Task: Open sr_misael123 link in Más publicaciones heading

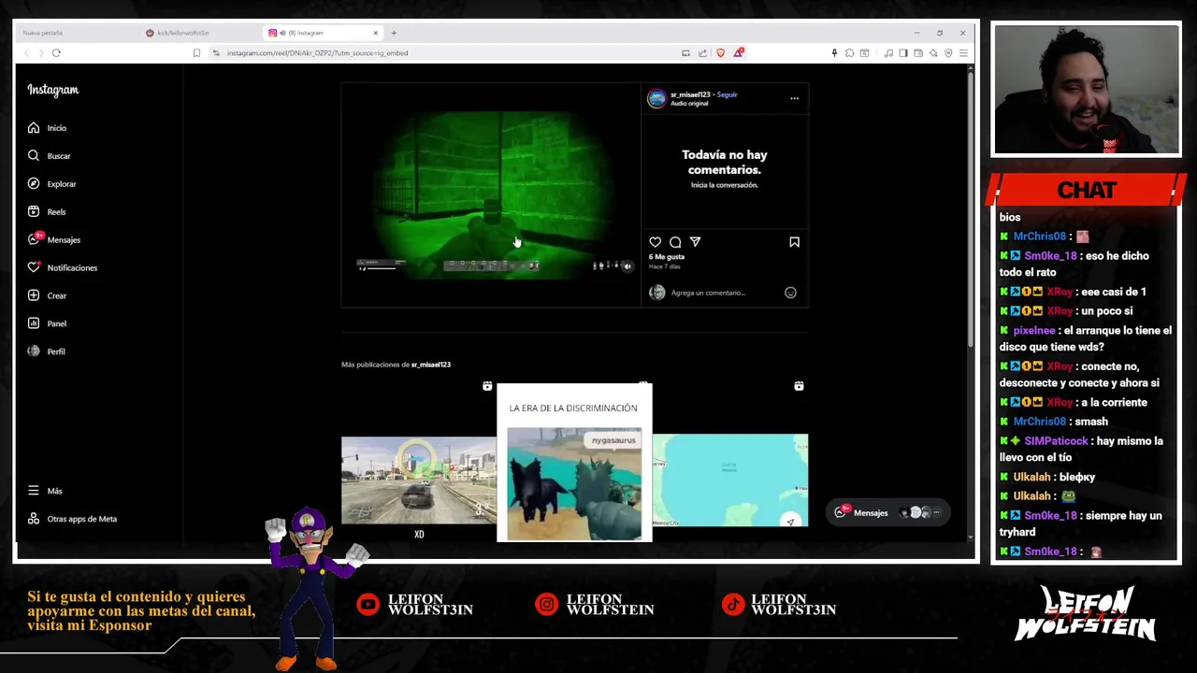Action: 431,365
